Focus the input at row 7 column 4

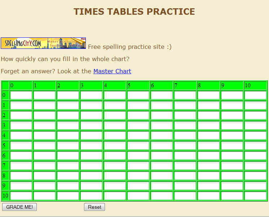[115, 166]
